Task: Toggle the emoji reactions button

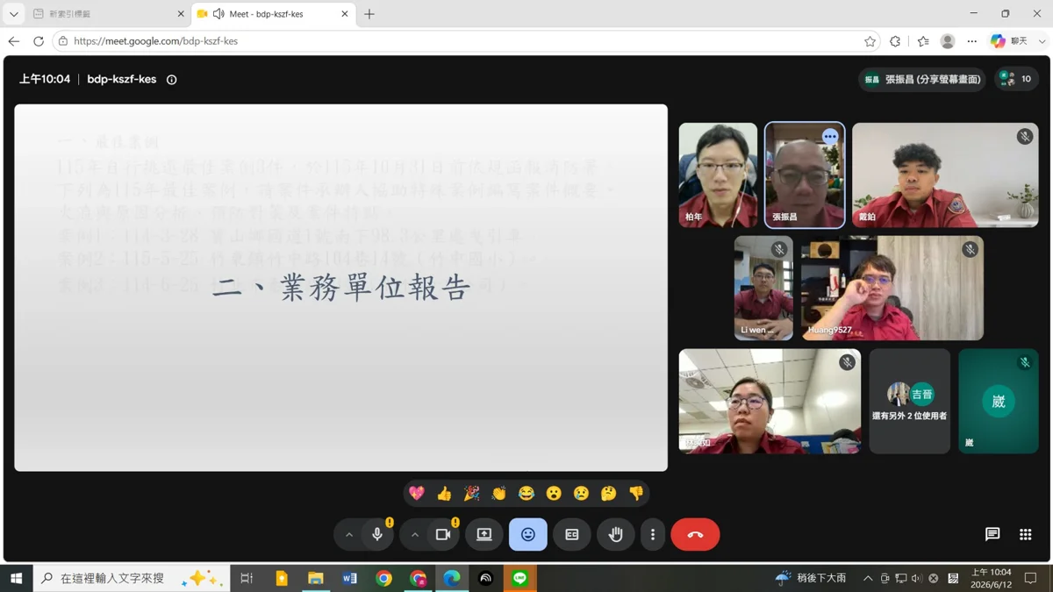Action: (x=528, y=535)
